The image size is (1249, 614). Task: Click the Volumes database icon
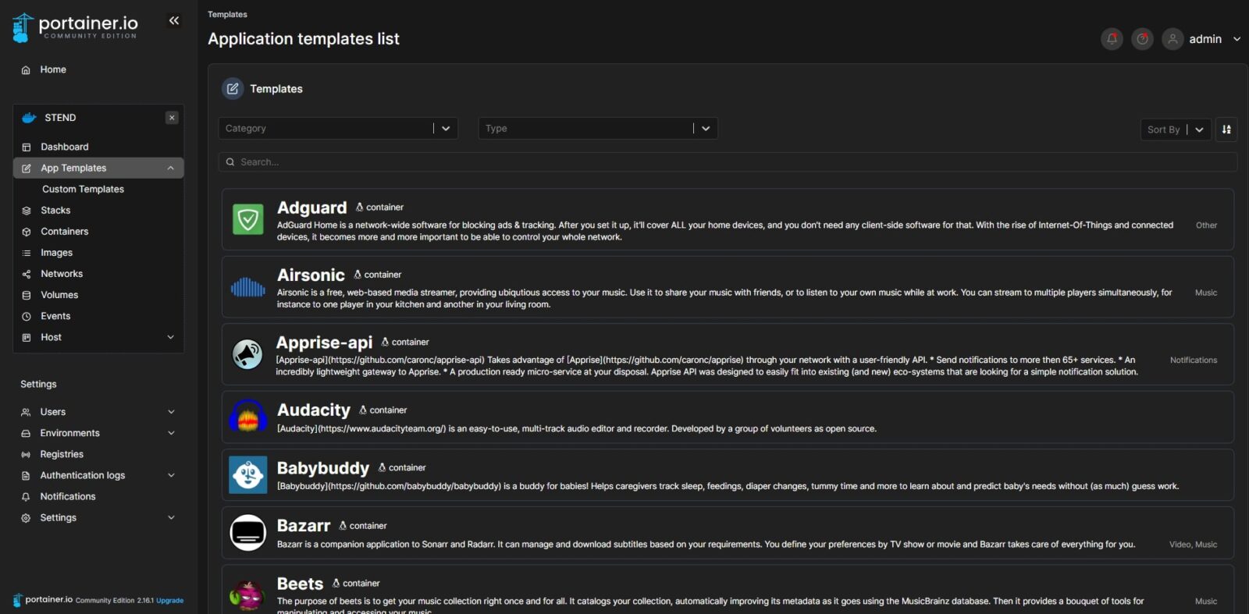26,295
